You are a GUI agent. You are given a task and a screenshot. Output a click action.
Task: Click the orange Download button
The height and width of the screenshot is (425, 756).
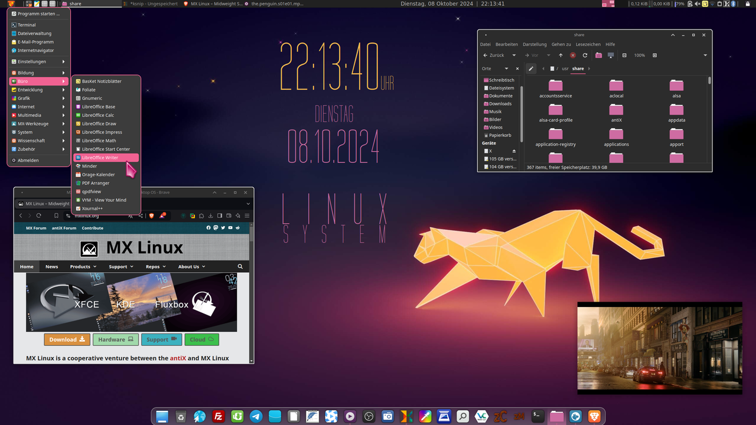tap(67, 339)
